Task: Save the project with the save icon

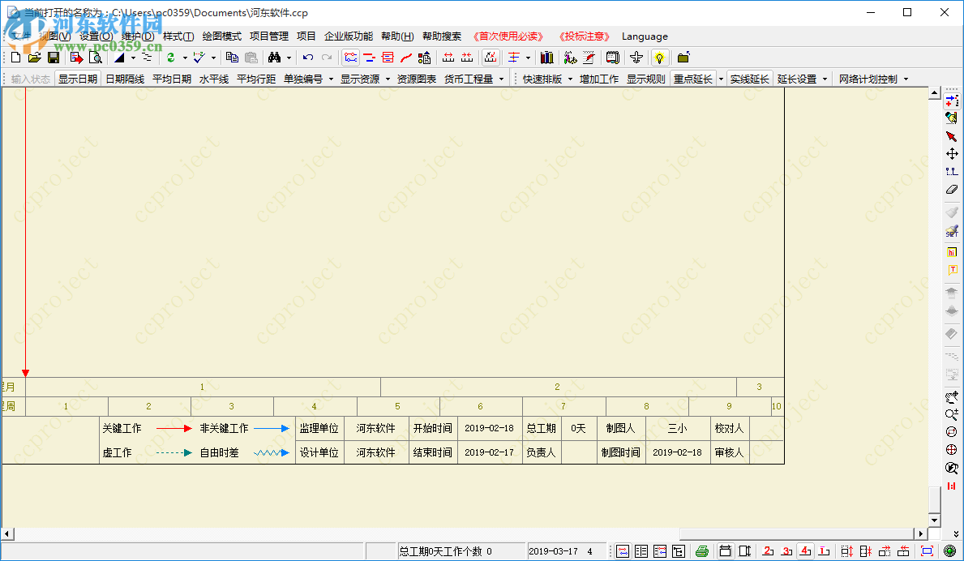Action: [x=54, y=58]
